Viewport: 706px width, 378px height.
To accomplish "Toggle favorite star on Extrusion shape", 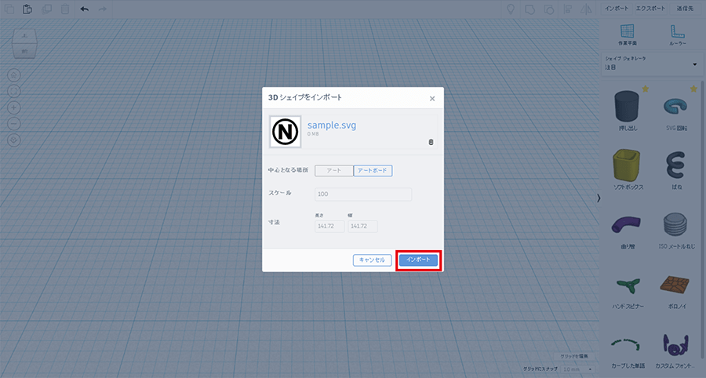I will 646,89.
